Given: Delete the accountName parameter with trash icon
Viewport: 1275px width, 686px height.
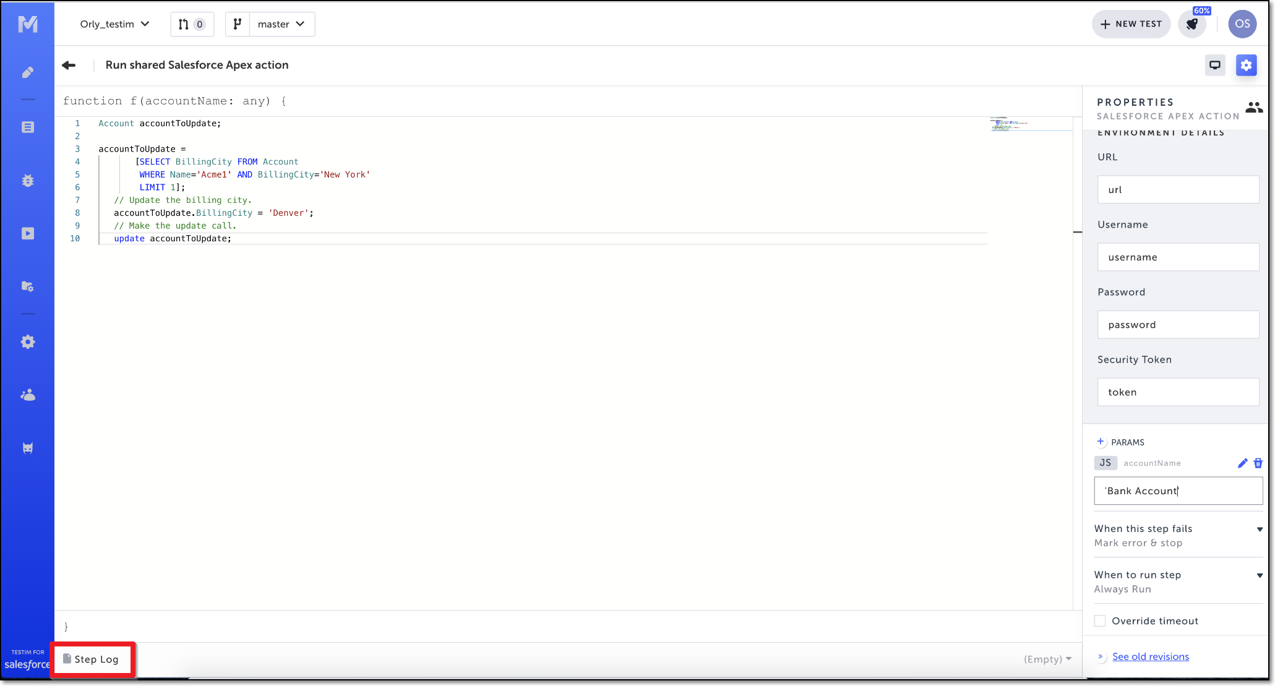Looking at the screenshot, I should coord(1258,463).
